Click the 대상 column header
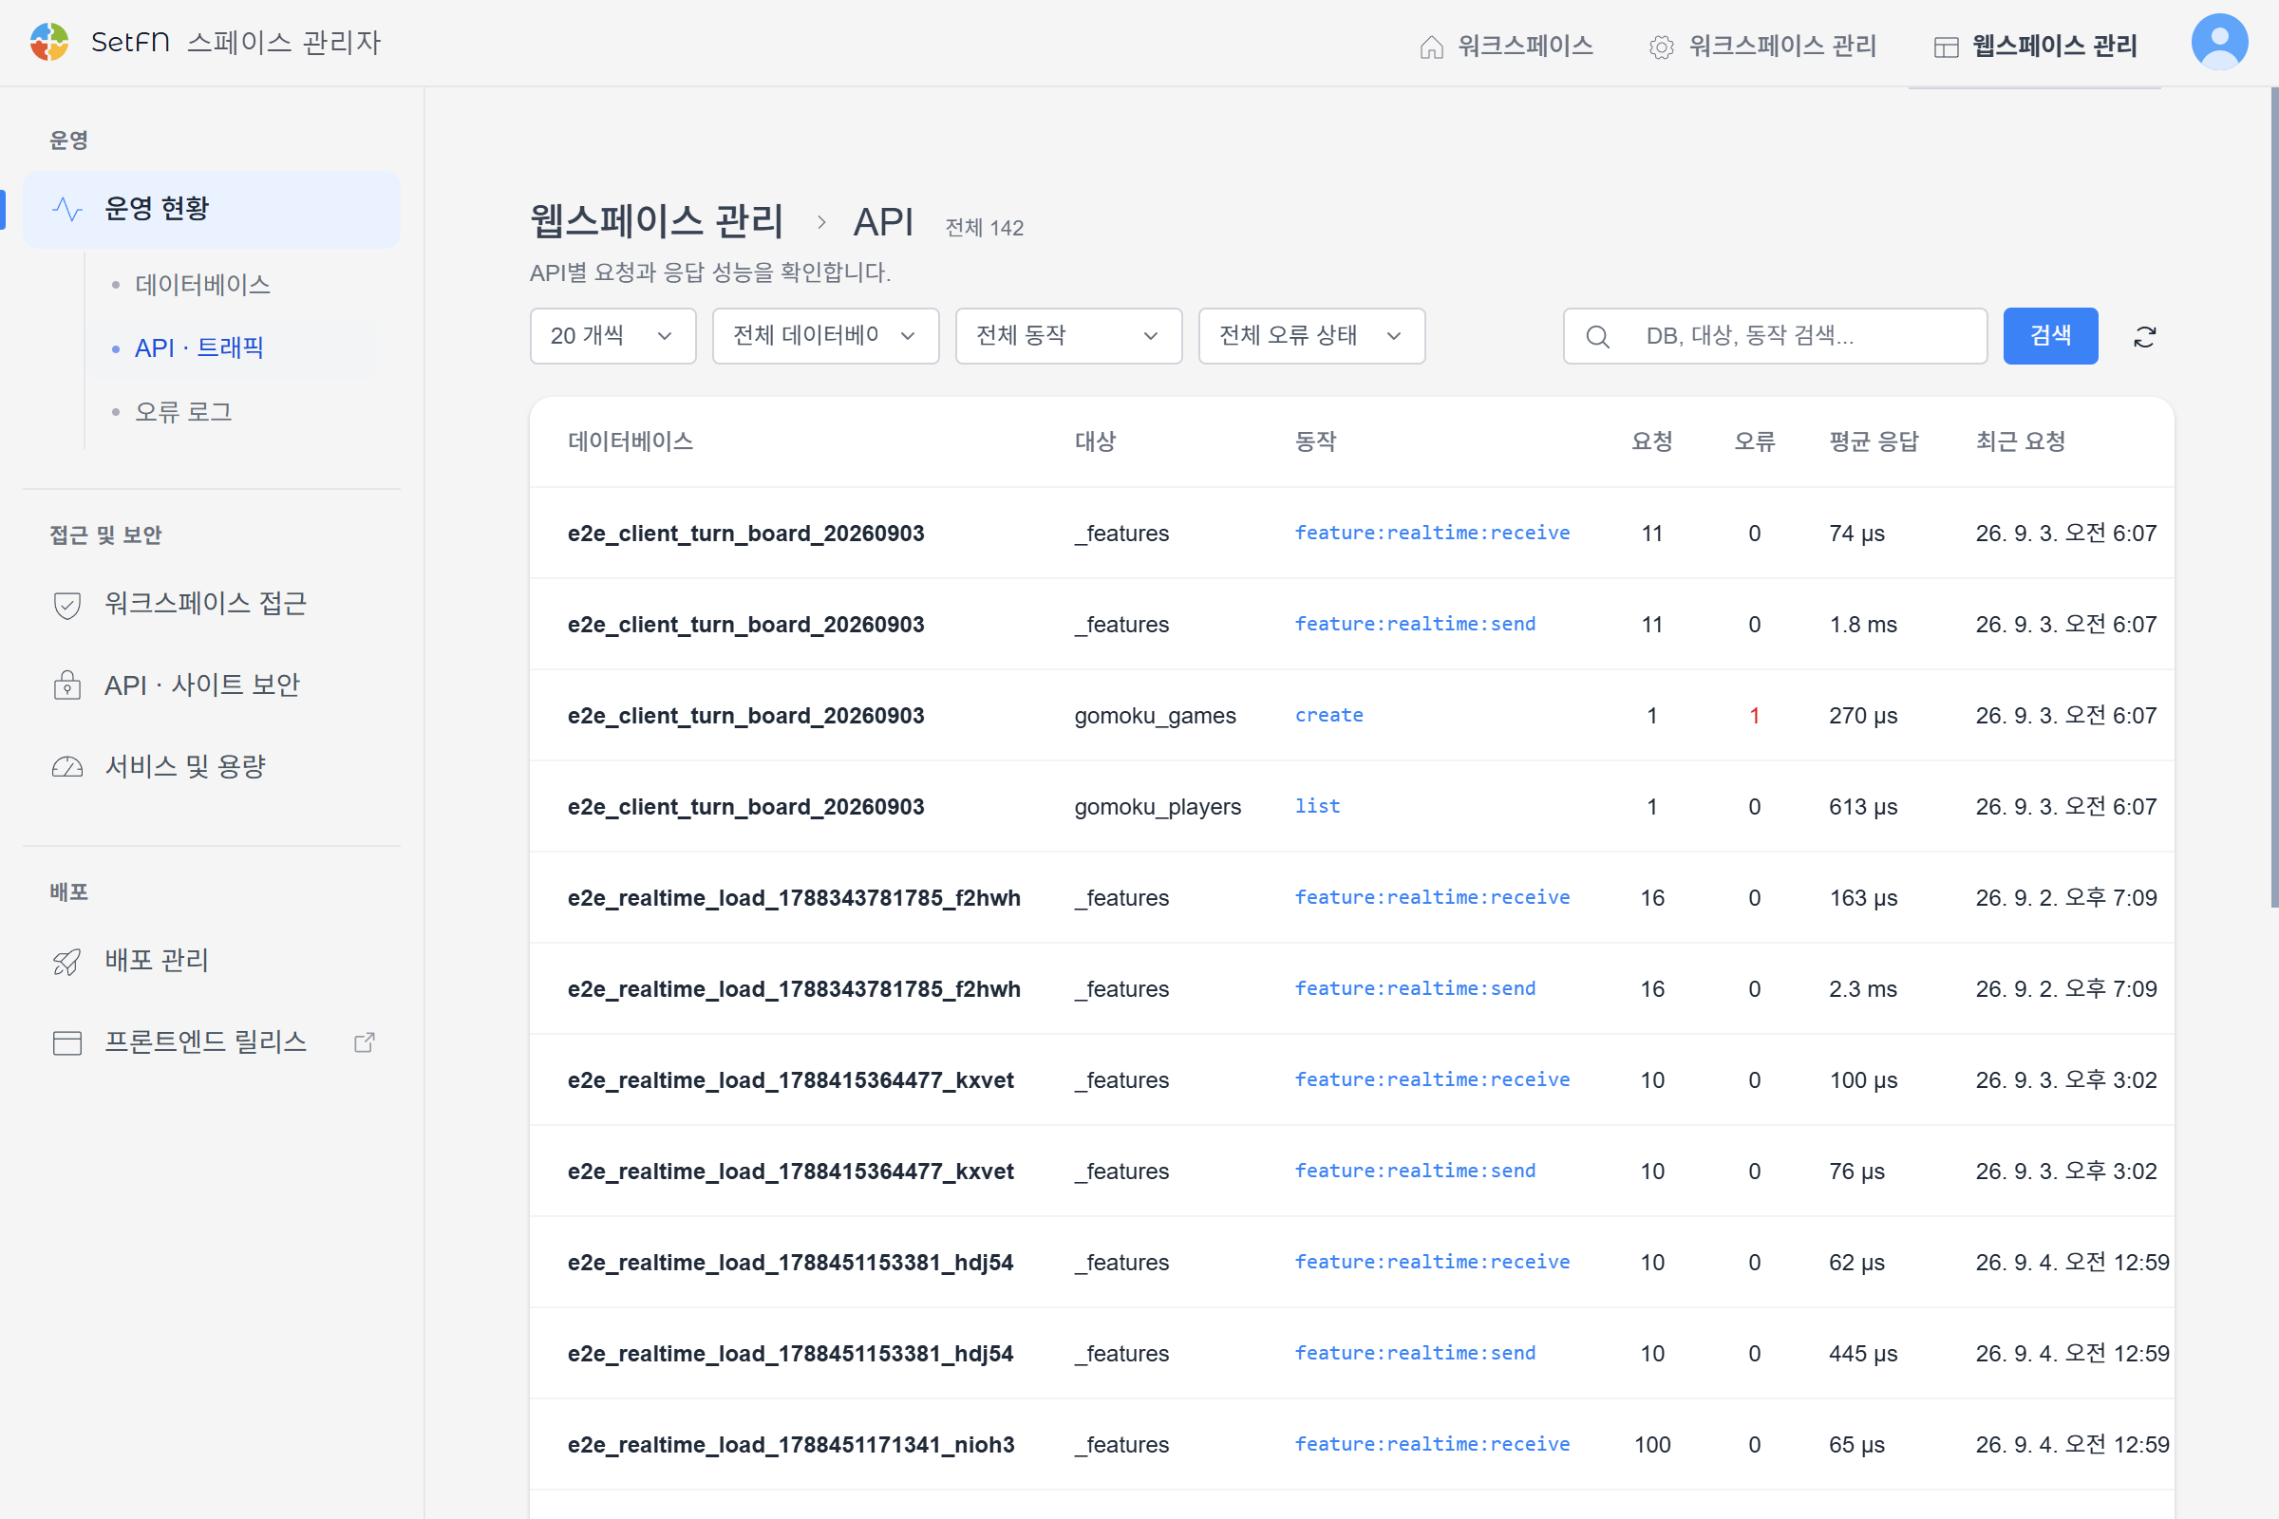 pyautogui.click(x=1095, y=441)
